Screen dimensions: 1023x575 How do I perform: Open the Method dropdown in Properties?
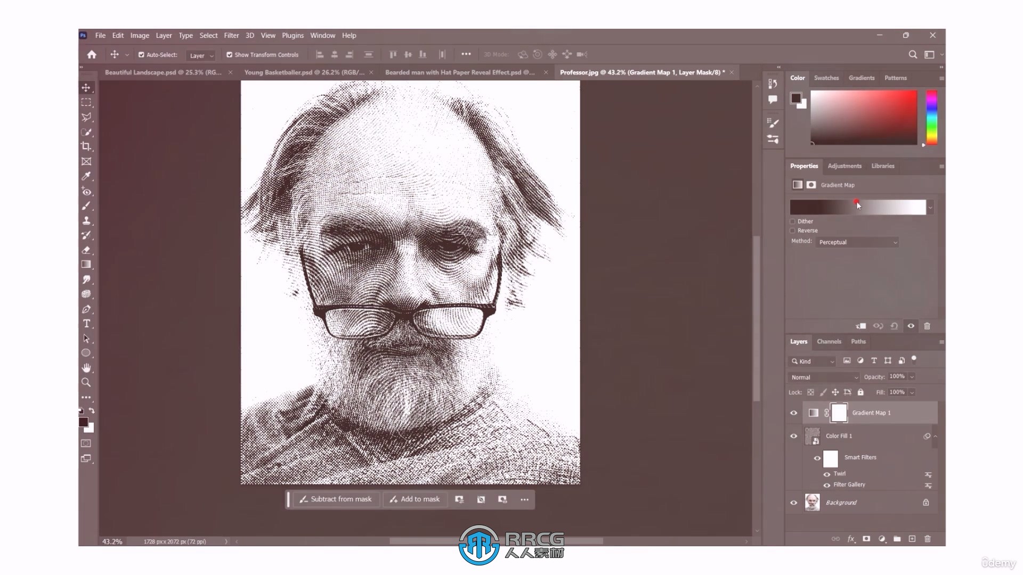pyautogui.click(x=857, y=242)
